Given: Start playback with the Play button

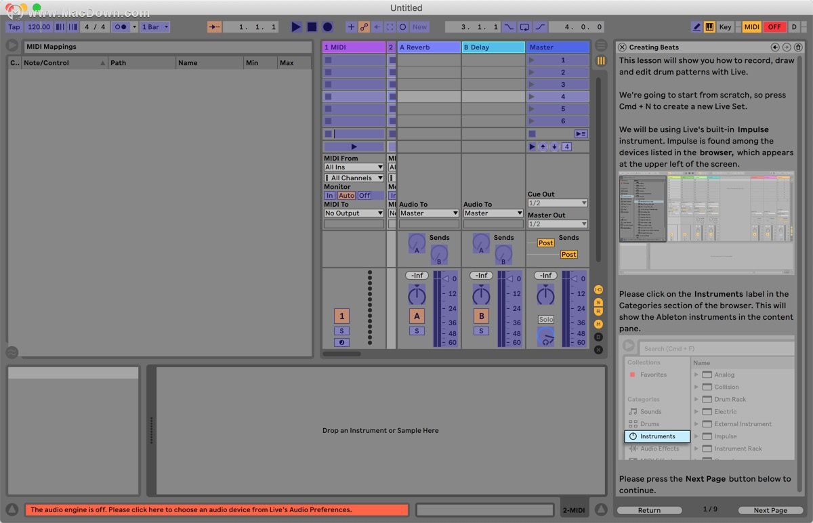Looking at the screenshot, I should pyautogui.click(x=296, y=27).
